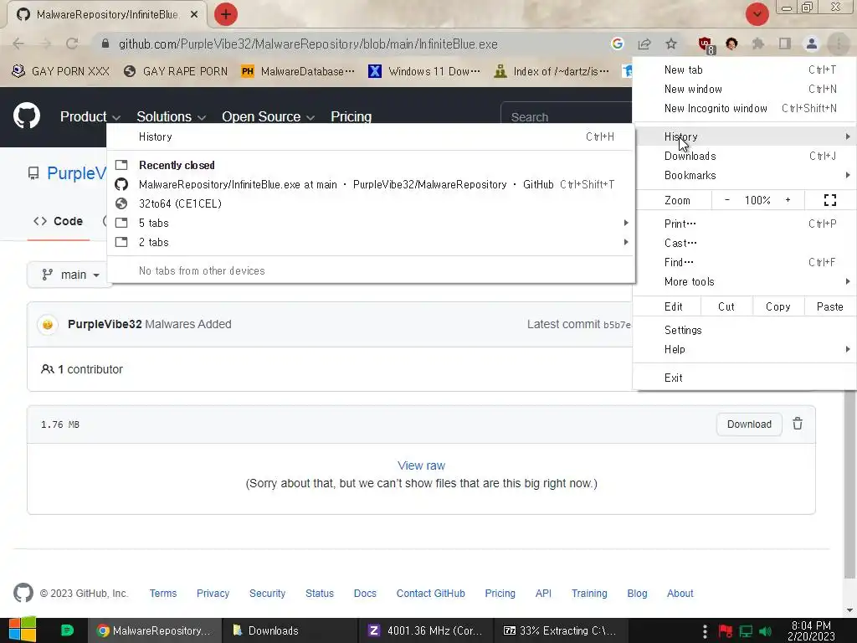Delete file with the trash can icon
Image resolution: width=857 pixels, height=643 pixels.
point(798,424)
